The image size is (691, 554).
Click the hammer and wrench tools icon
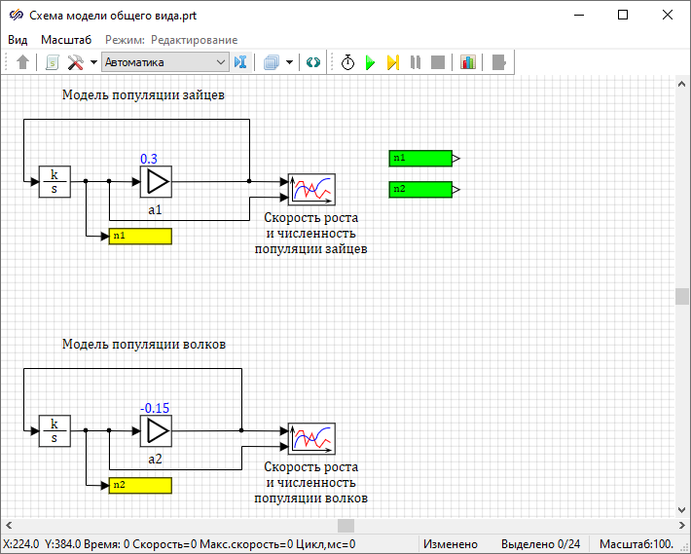coord(75,62)
